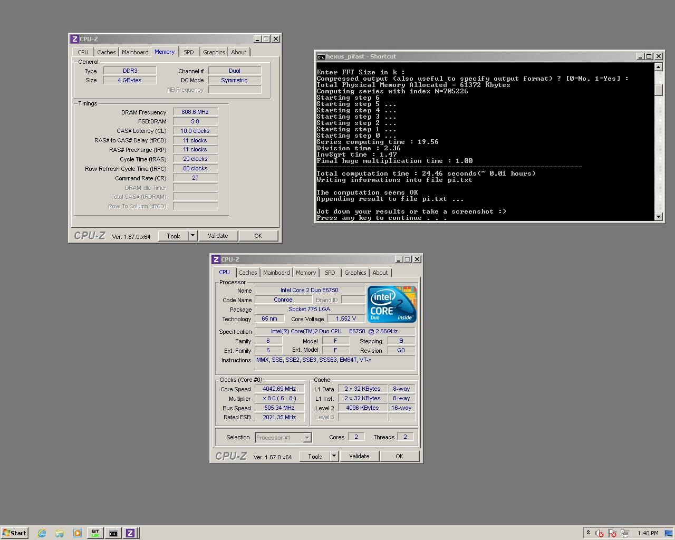Click the console vertical scrollbar thumb

tap(659, 90)
